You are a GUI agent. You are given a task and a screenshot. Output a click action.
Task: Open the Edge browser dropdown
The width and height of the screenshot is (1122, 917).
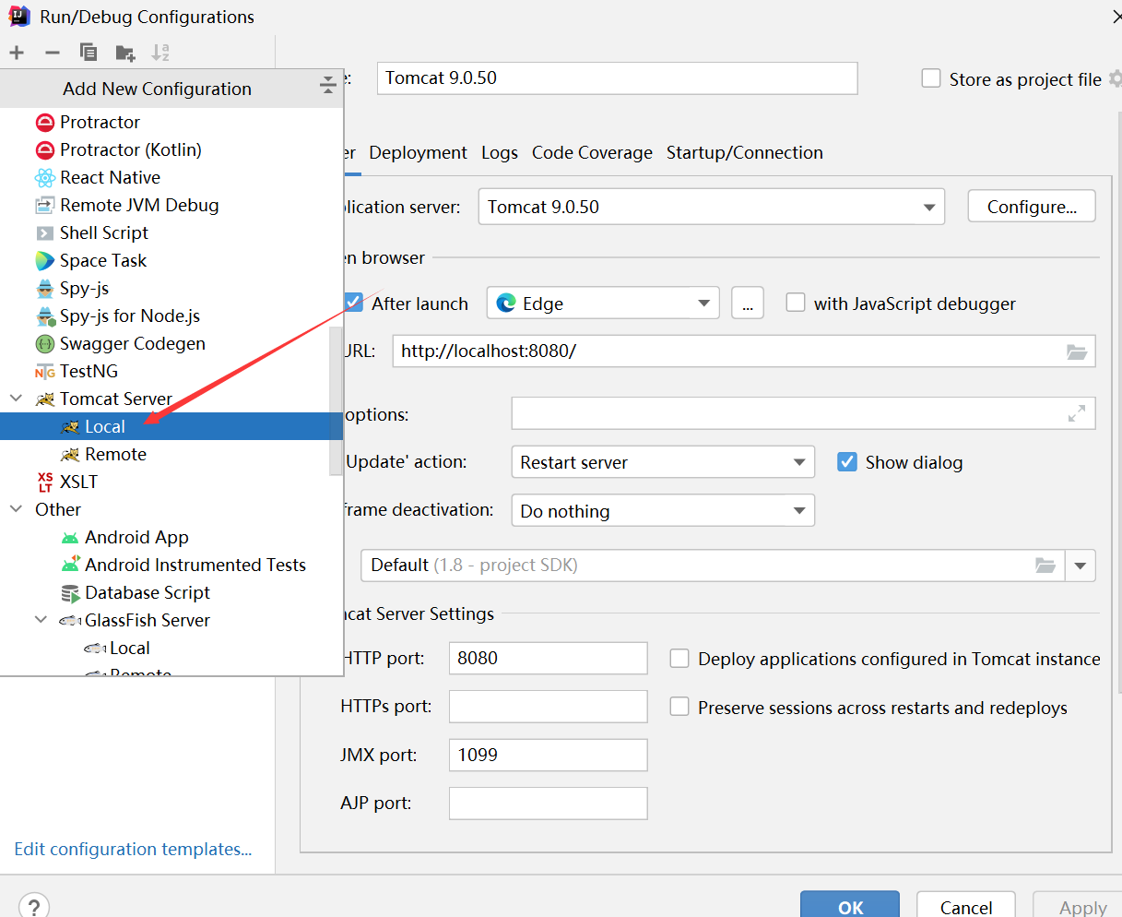point(603,303)
